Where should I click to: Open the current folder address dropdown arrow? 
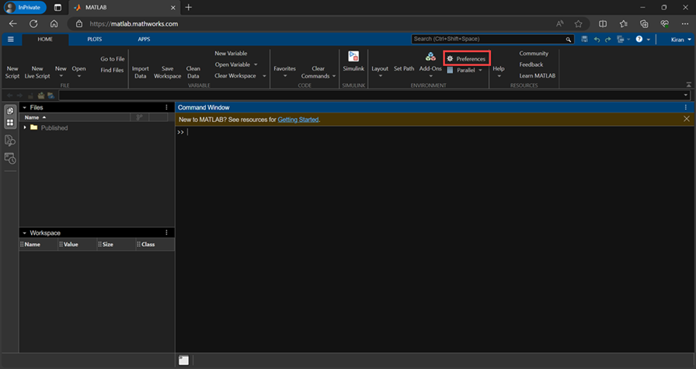pos(686,95)
